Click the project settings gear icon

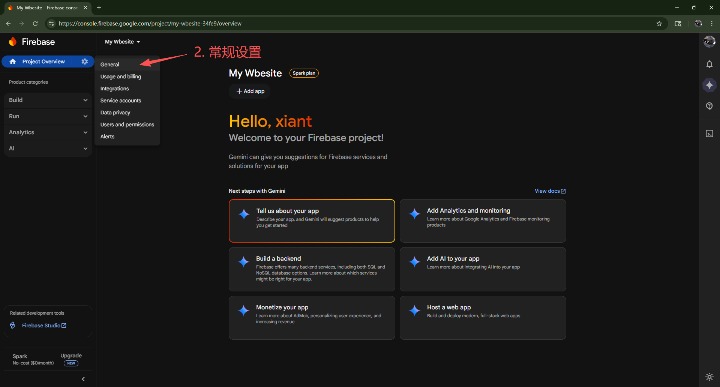[85, 61]
